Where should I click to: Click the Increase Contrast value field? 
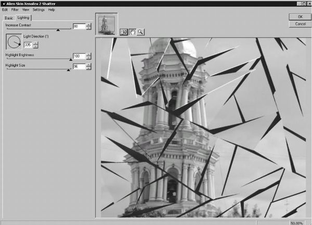pos(79,26)
